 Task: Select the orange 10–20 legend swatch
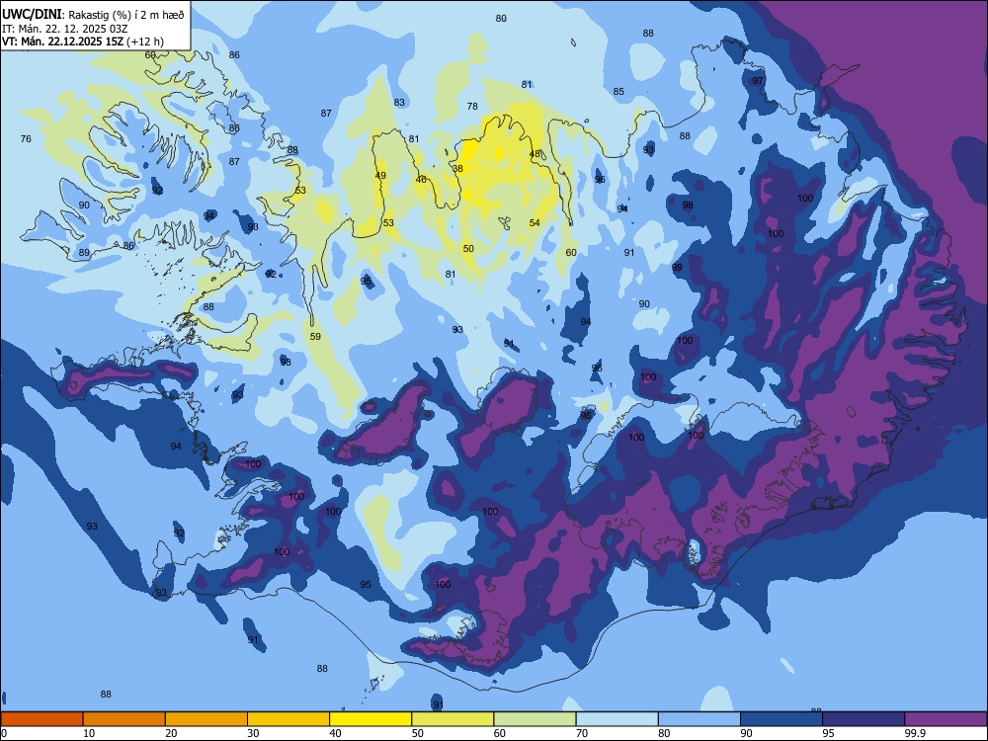pos(124,719)
